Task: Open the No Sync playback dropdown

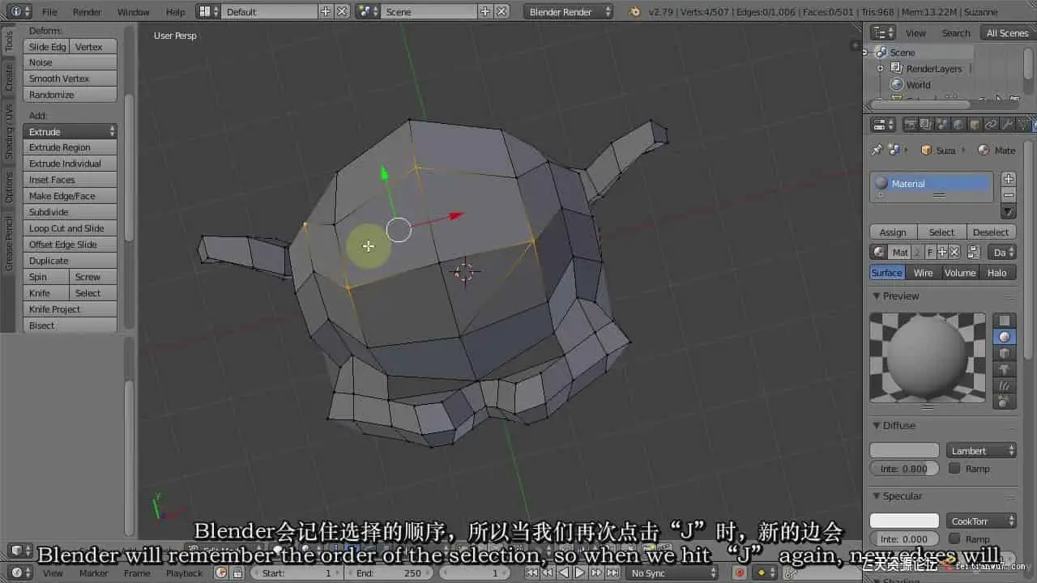Action: click(672, 572)
